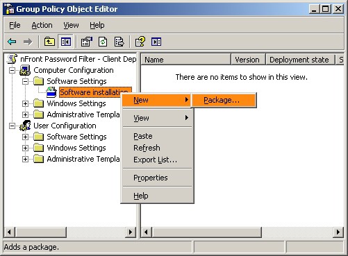Expand Administrative Templates under Computer Configuration

click(x=25, y=114)
